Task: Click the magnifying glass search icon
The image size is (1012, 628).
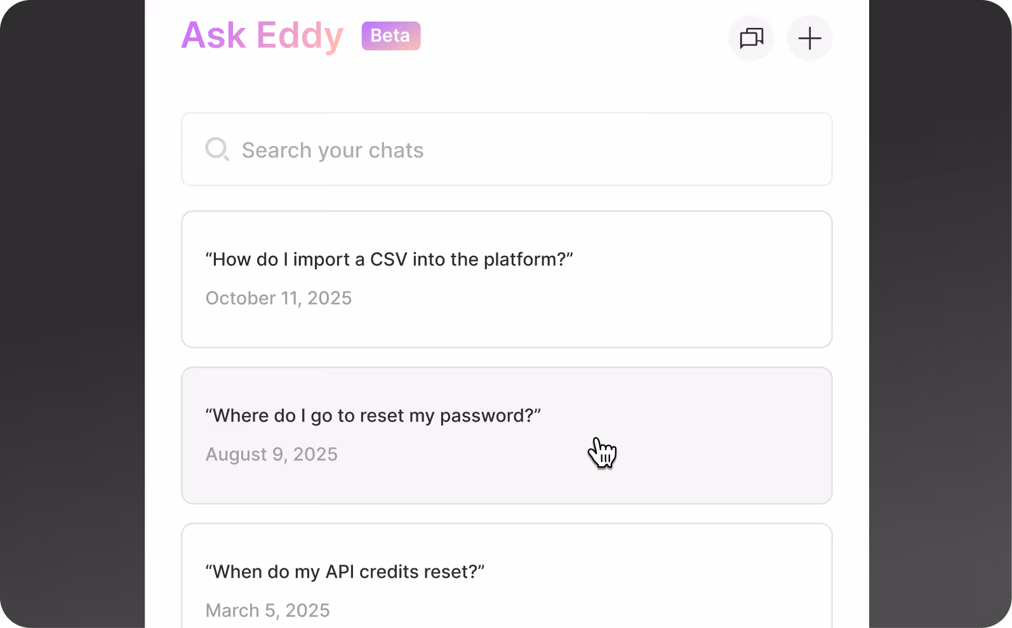Action: point(217,149)
